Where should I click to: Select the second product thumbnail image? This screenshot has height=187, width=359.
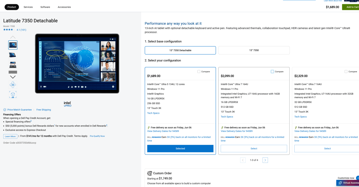coord(13,55)
